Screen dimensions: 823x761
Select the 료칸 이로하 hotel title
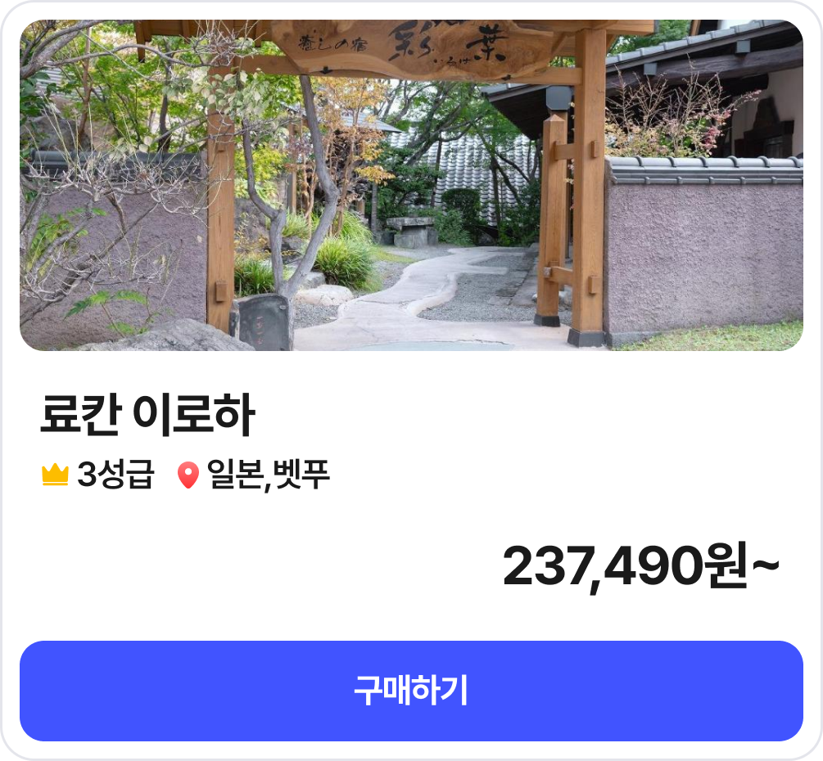pyautogui.click(x=147, y=414)
